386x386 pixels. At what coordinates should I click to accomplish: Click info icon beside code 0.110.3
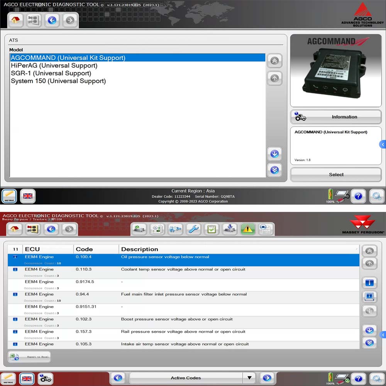coord(15,269)
